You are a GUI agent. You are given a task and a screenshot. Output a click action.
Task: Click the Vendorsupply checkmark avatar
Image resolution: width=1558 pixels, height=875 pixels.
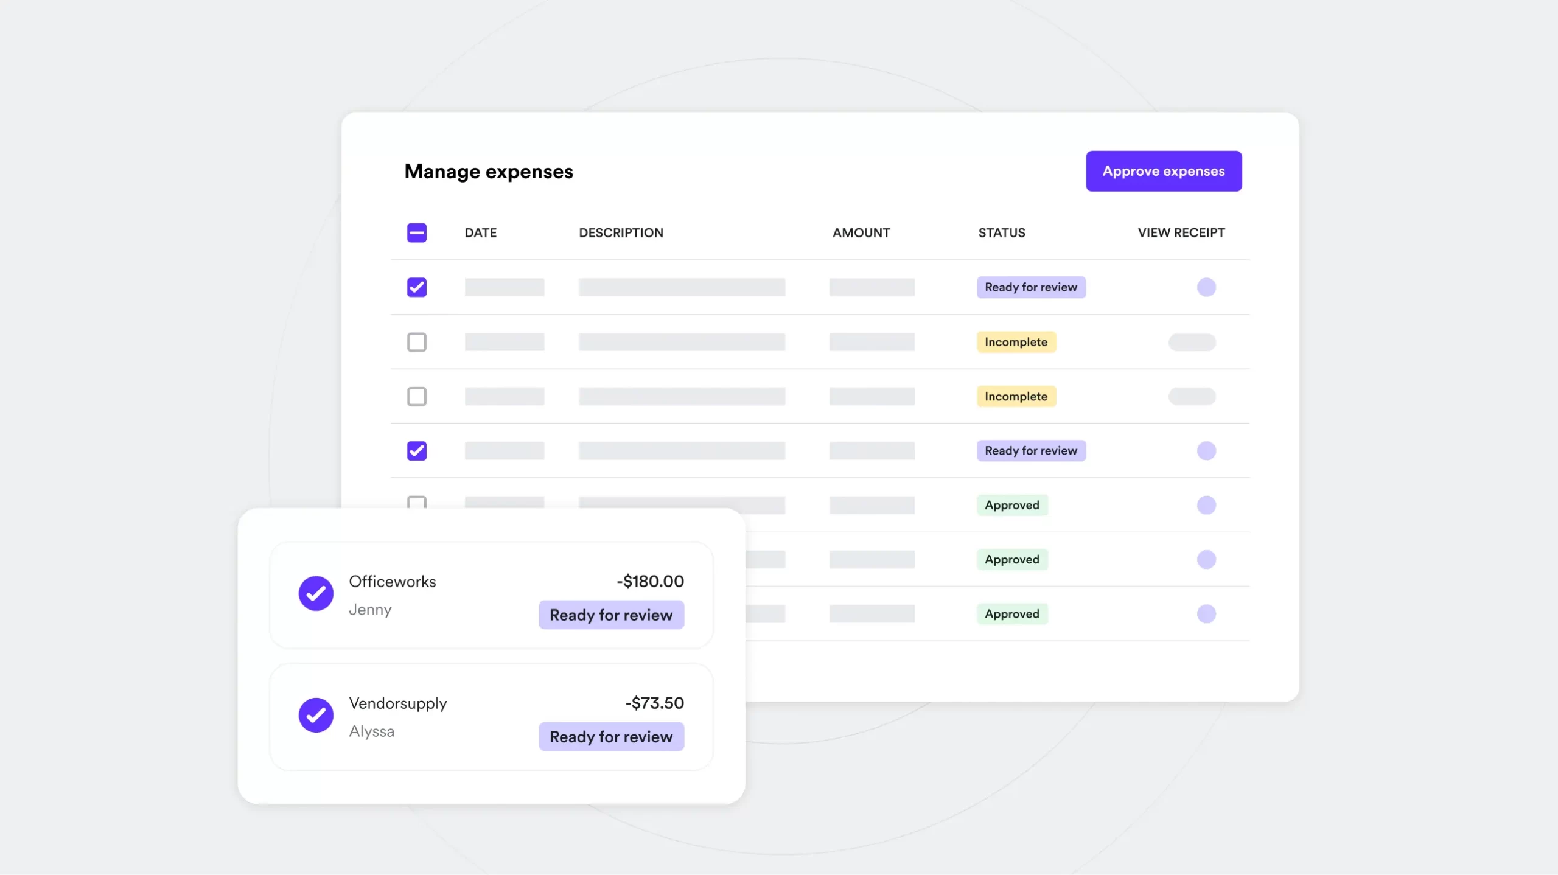(x=315, y=715)
